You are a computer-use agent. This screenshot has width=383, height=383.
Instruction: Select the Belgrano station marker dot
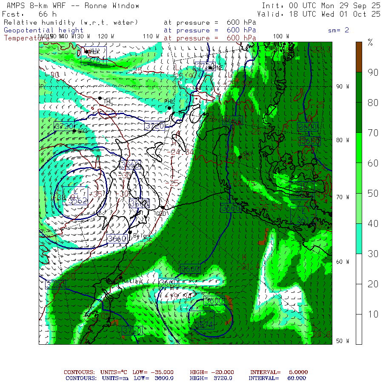pos(130,232)
